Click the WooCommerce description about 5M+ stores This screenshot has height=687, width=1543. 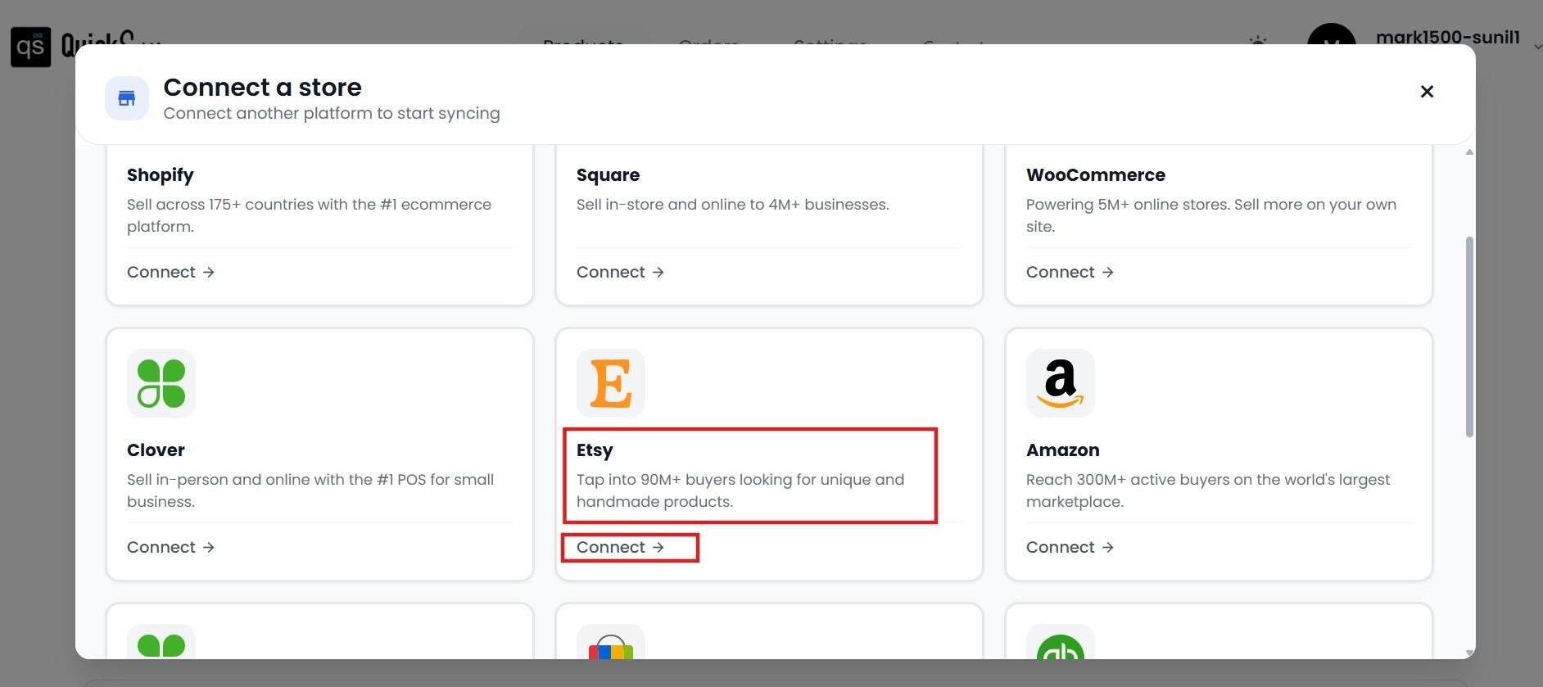click(1211, 215)
